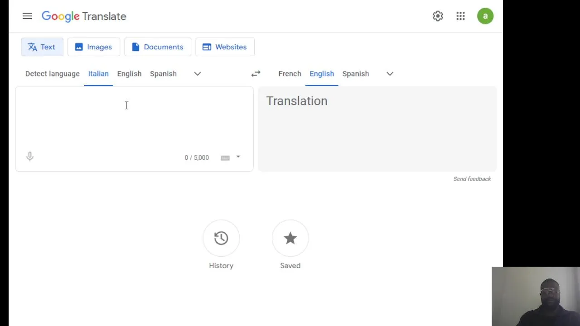Open the green account avatar
The image size is (580, 326).
point(485,16)
